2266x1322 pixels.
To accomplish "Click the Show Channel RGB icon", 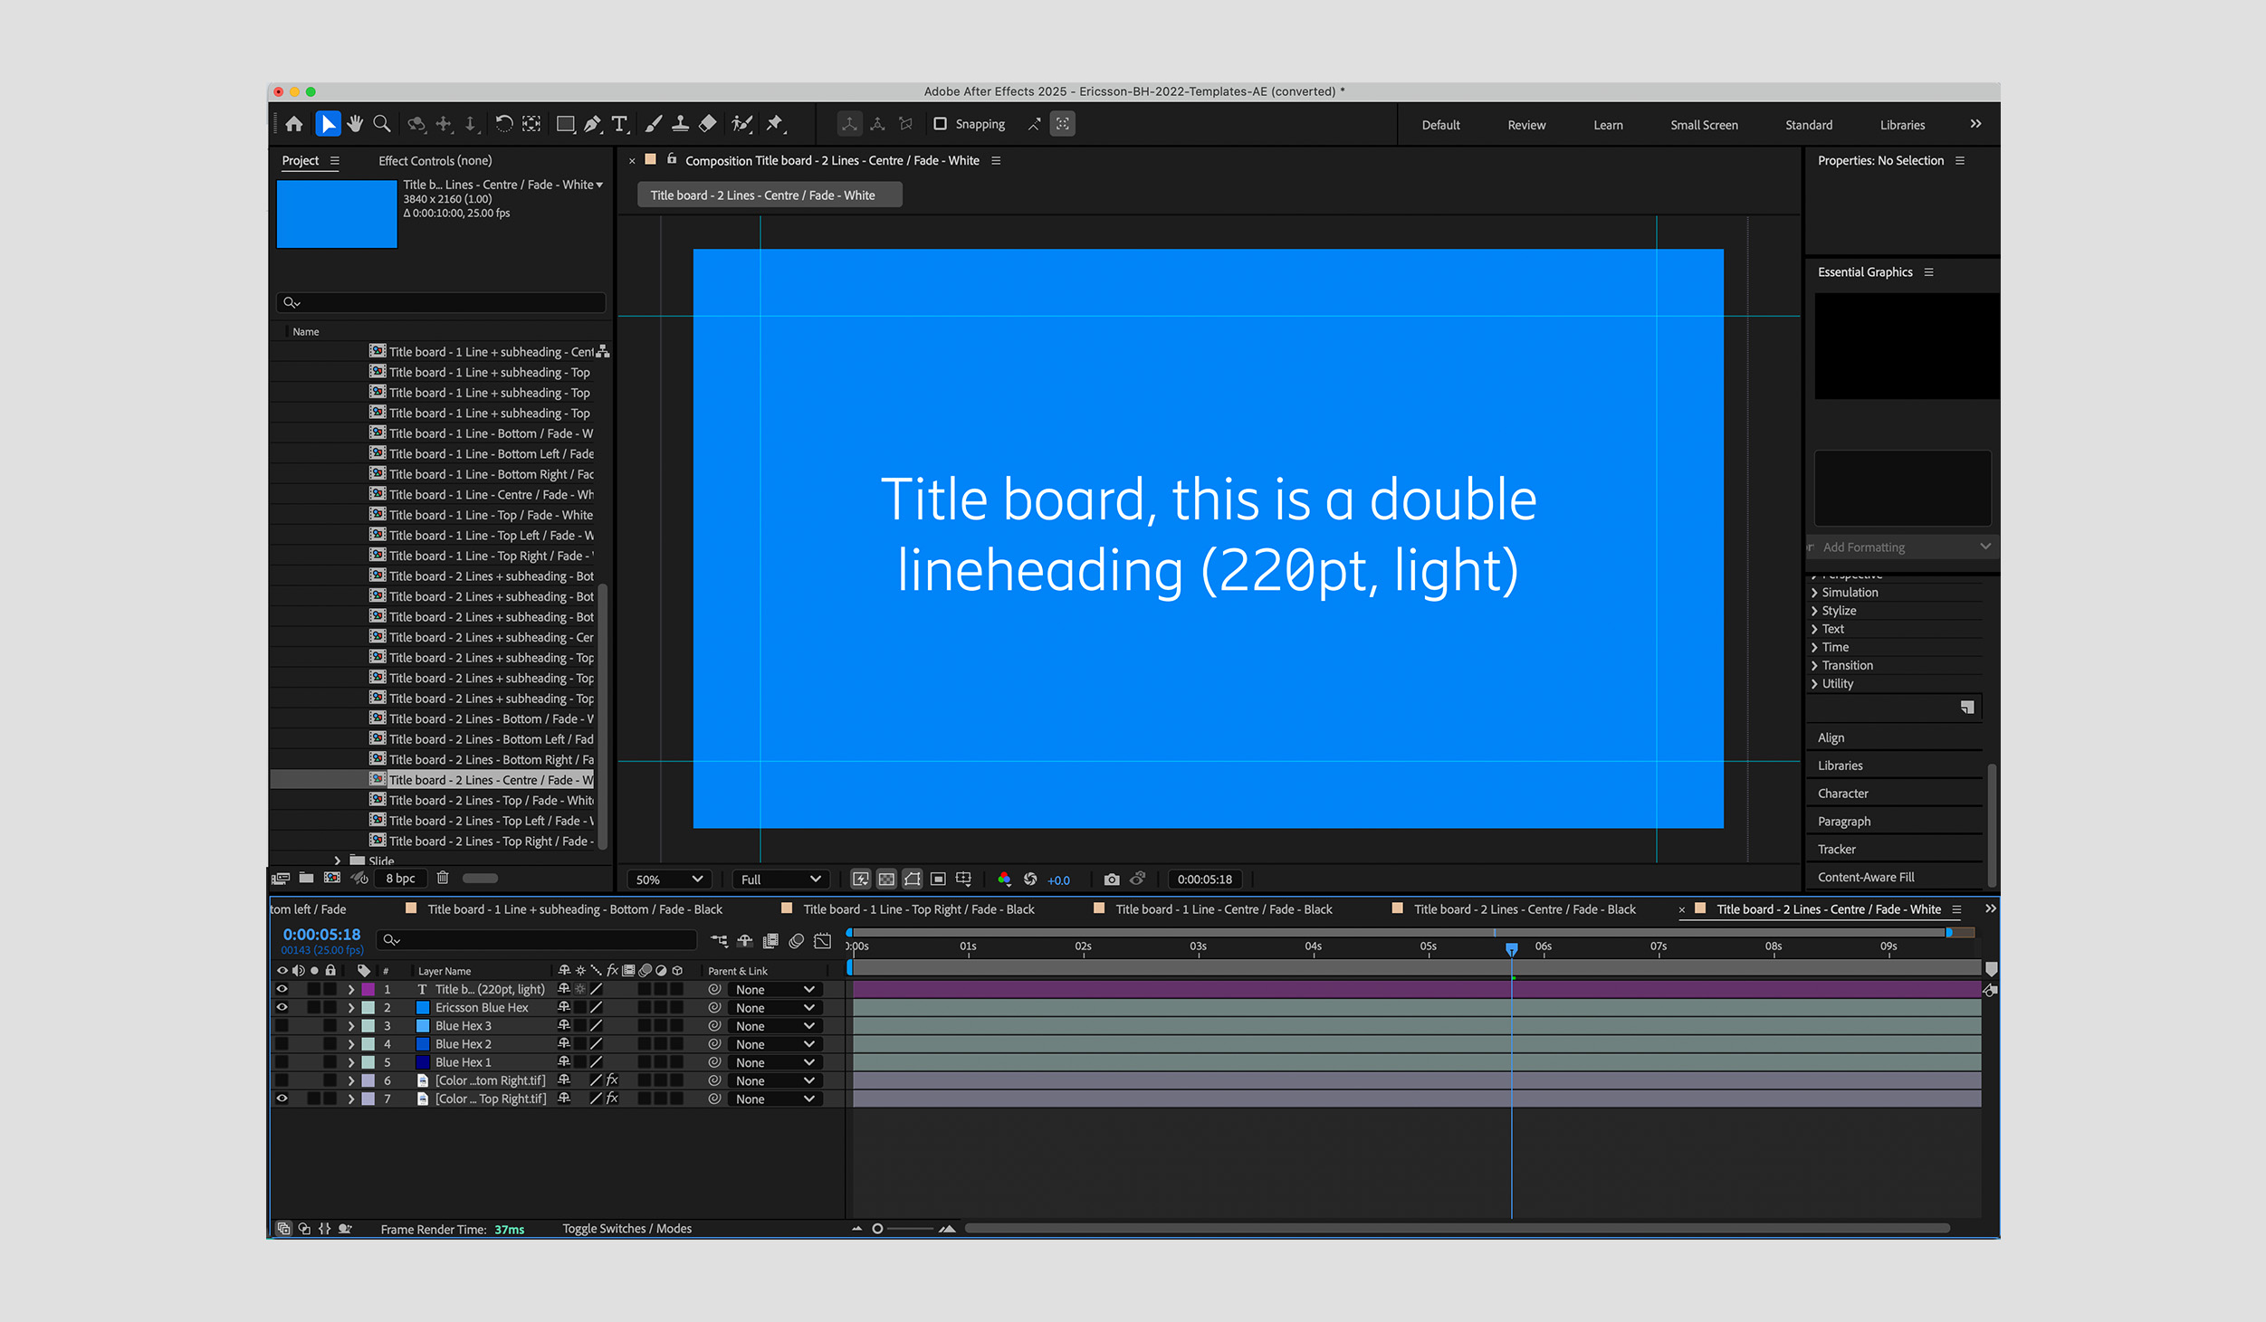I will 1004,880.
